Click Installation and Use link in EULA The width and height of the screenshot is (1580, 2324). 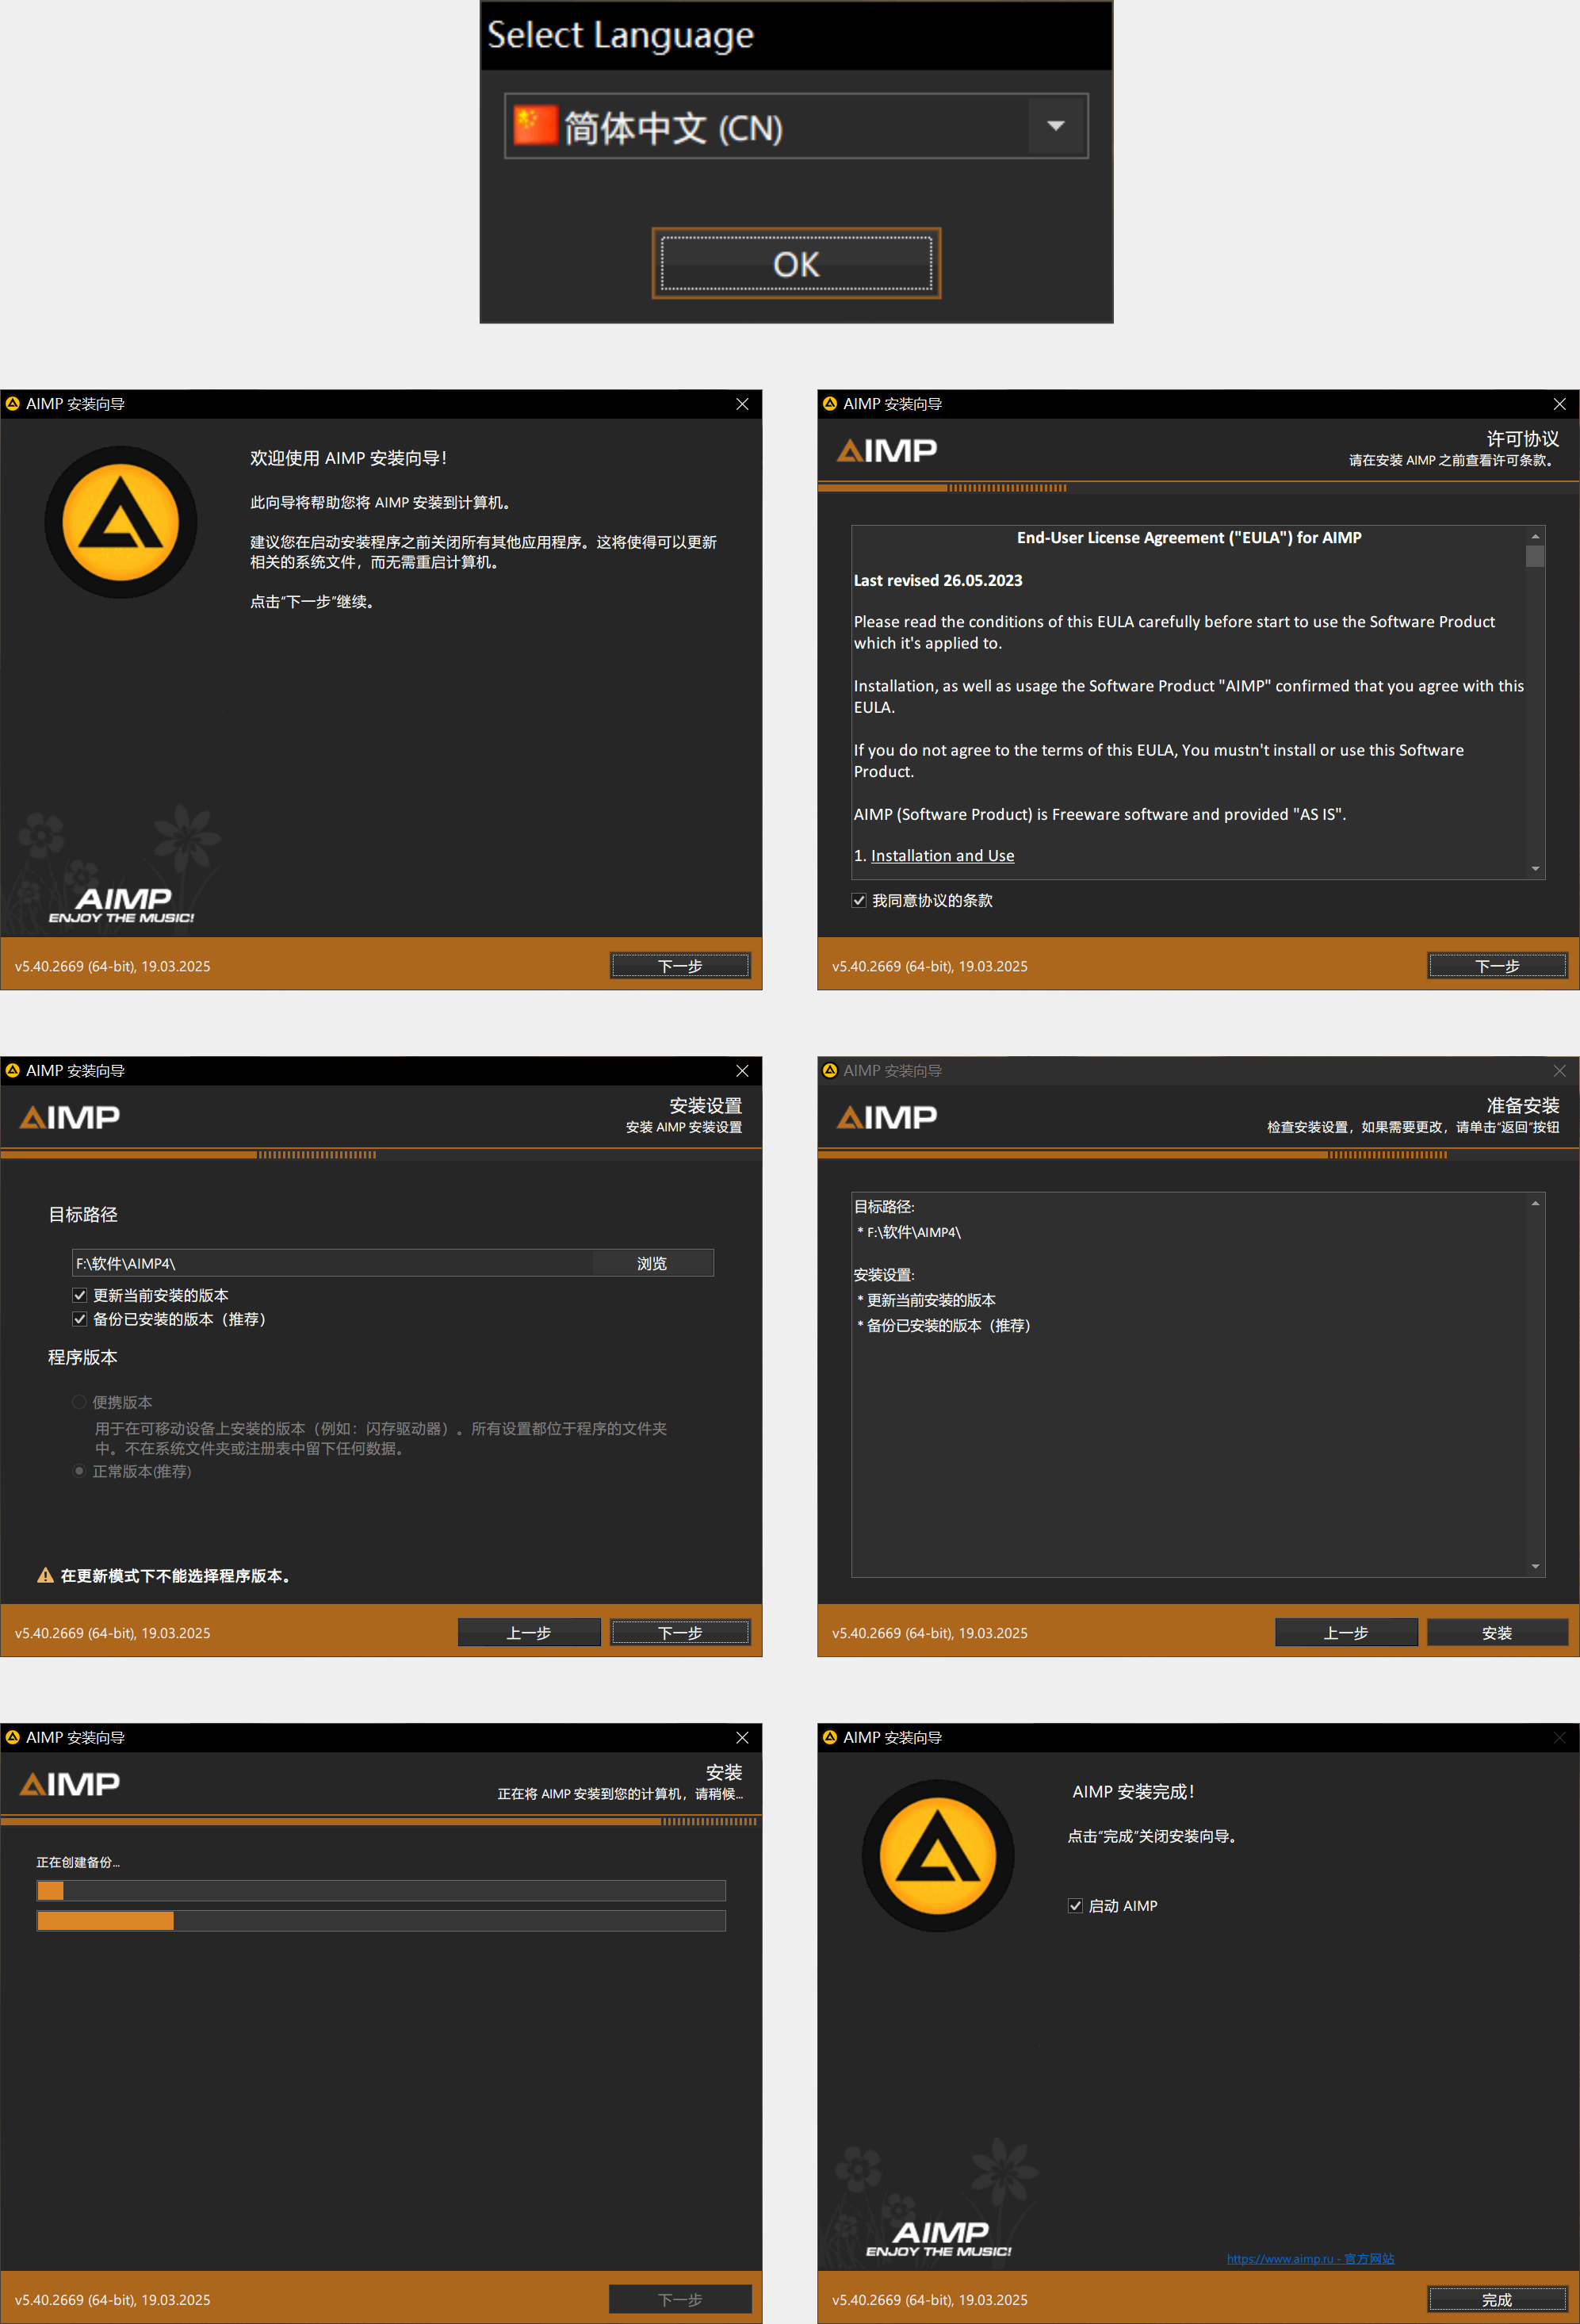(942, 856)
